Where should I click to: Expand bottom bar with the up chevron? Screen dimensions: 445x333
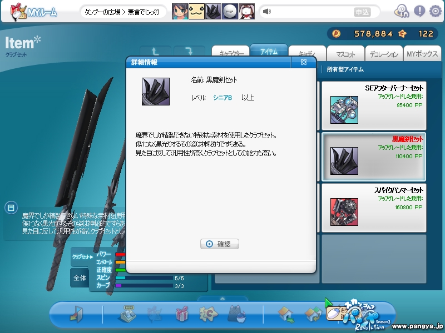222,299
